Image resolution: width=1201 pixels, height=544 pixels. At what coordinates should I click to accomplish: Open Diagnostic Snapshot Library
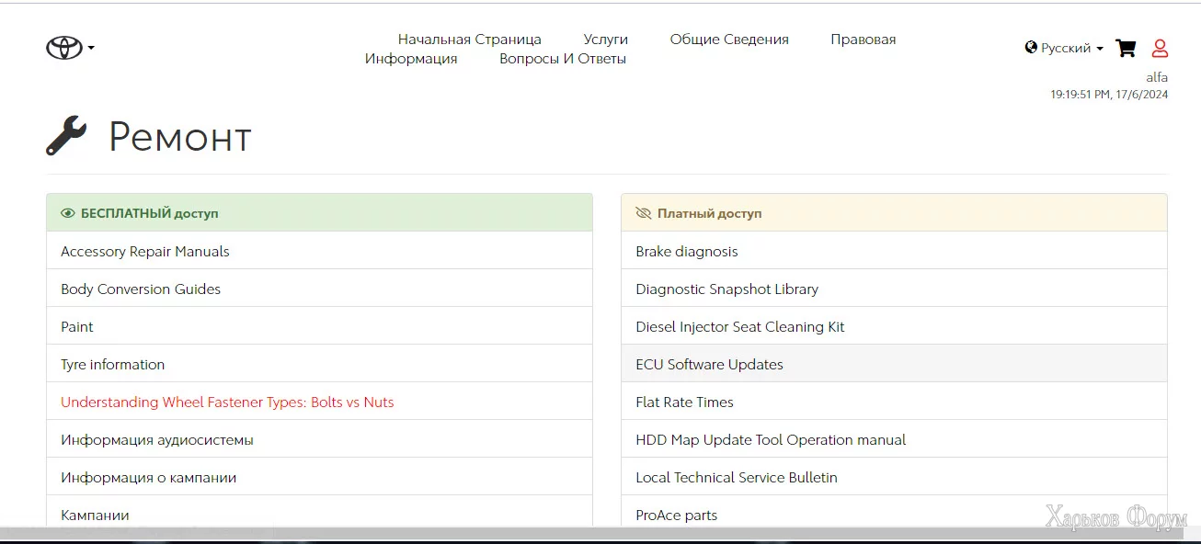726,289
